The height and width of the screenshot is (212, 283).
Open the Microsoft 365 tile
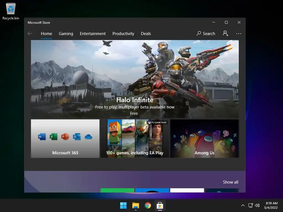[x=65, y=139]
